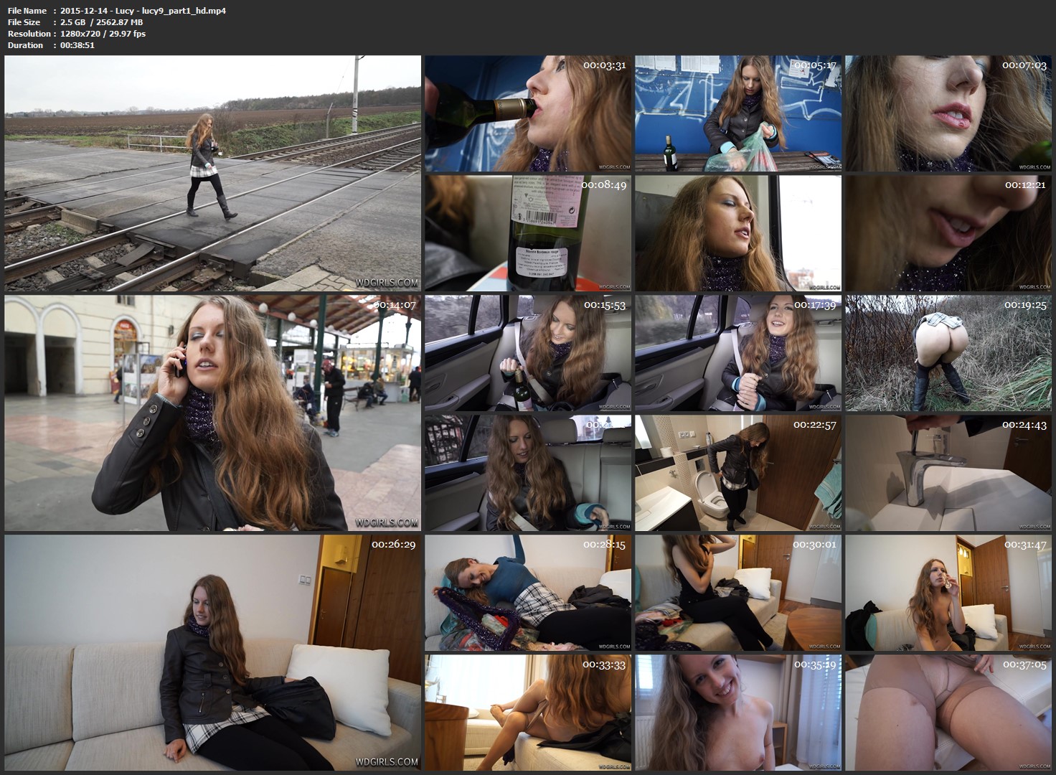This screenshot has height=775, width=1056.
Task: Click the close-up thumbnail at 00:07:03
Action: pyautogui.click(x=948, y=113)
